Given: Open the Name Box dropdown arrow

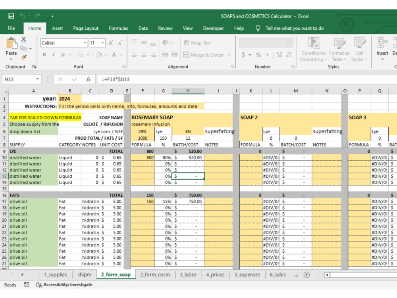Looking at the screenshot, I should pyautogui.click(x=37, y=79).
